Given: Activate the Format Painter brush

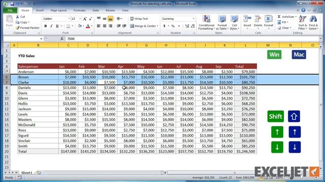Looking at the screenshot, I should (x=18, y=28).
